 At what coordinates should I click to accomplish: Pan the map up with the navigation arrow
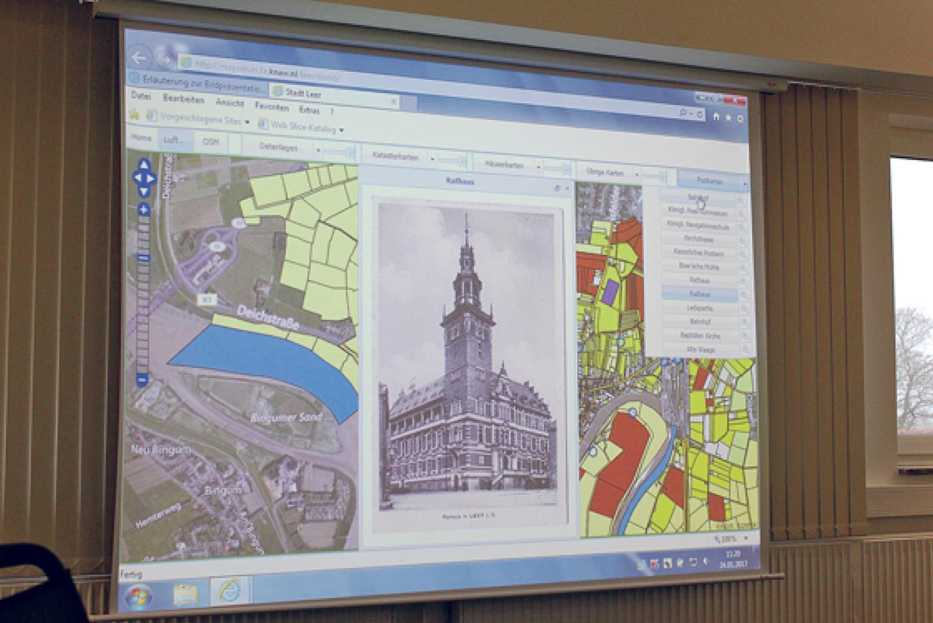click(144, 166)
